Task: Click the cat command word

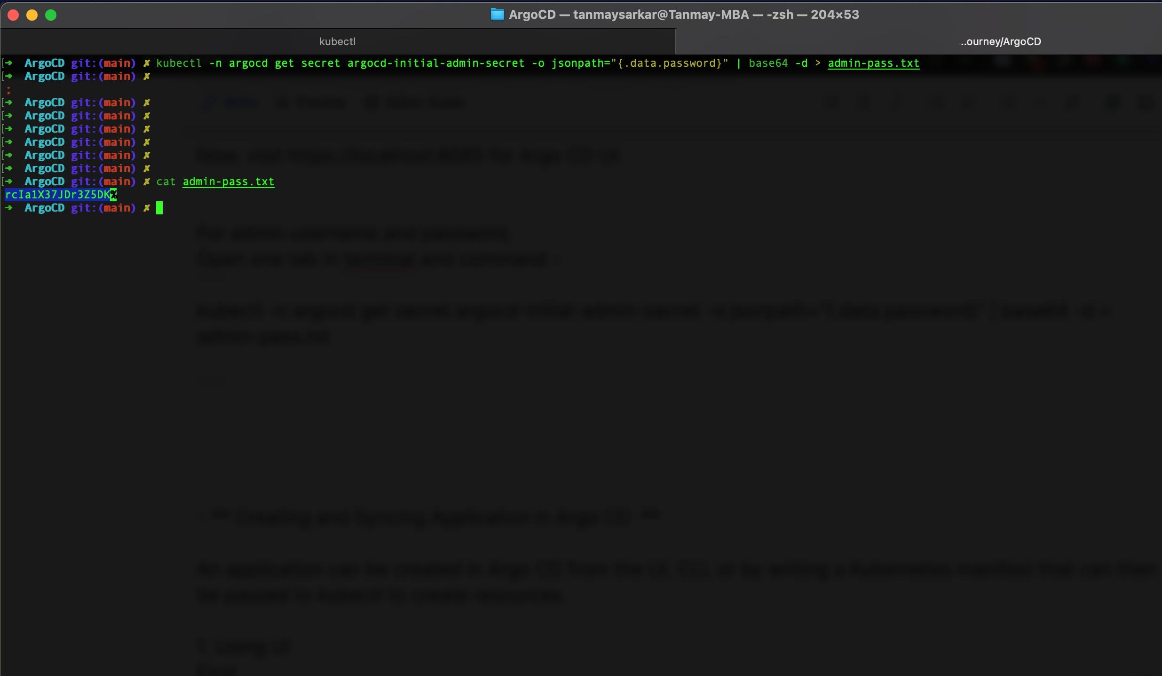Action: click(x=166, y=181)
